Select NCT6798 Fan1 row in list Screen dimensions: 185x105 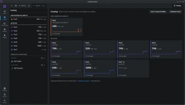click(x=28, y=27)
